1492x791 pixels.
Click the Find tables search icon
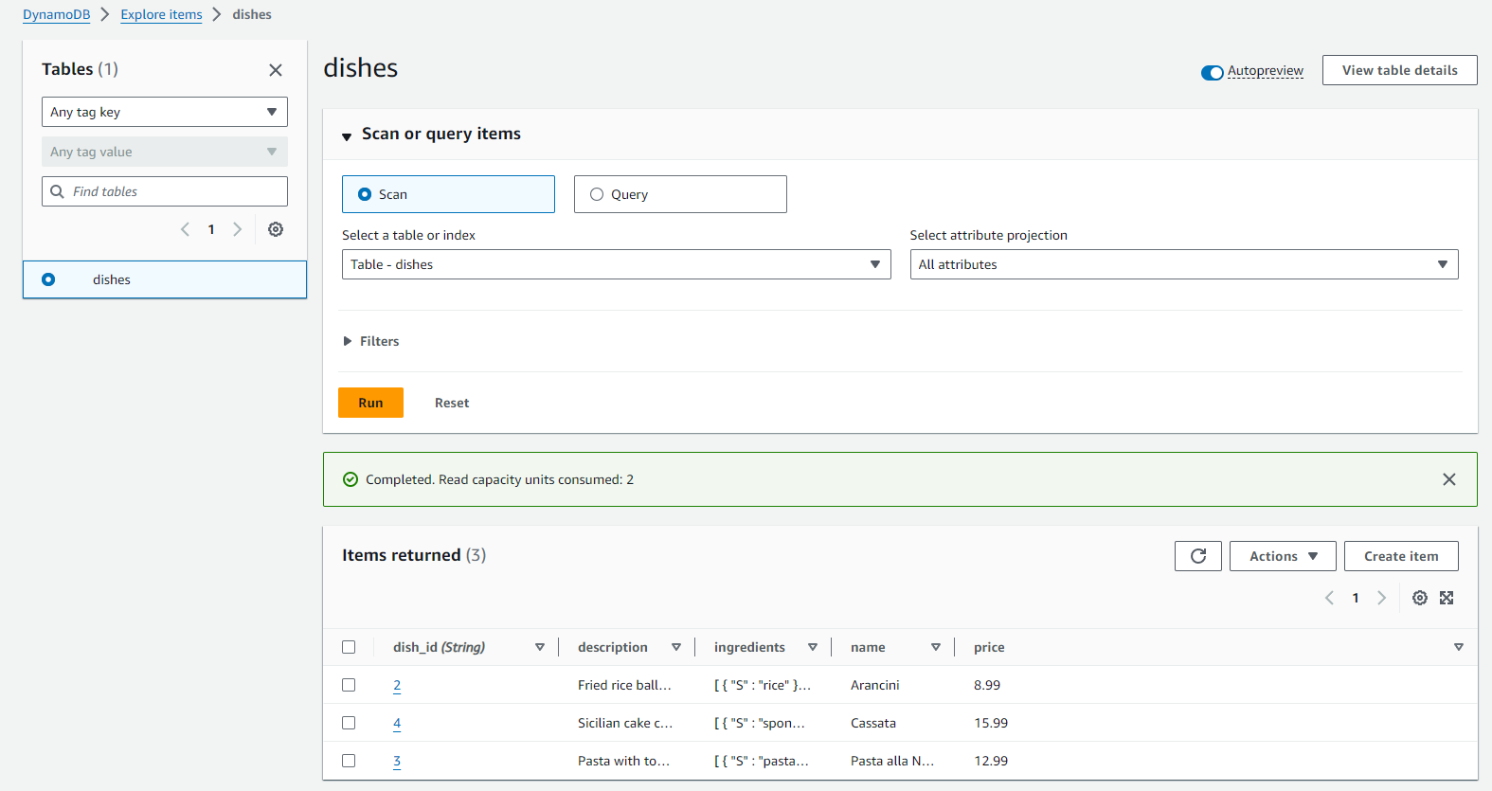pos(57,191)
